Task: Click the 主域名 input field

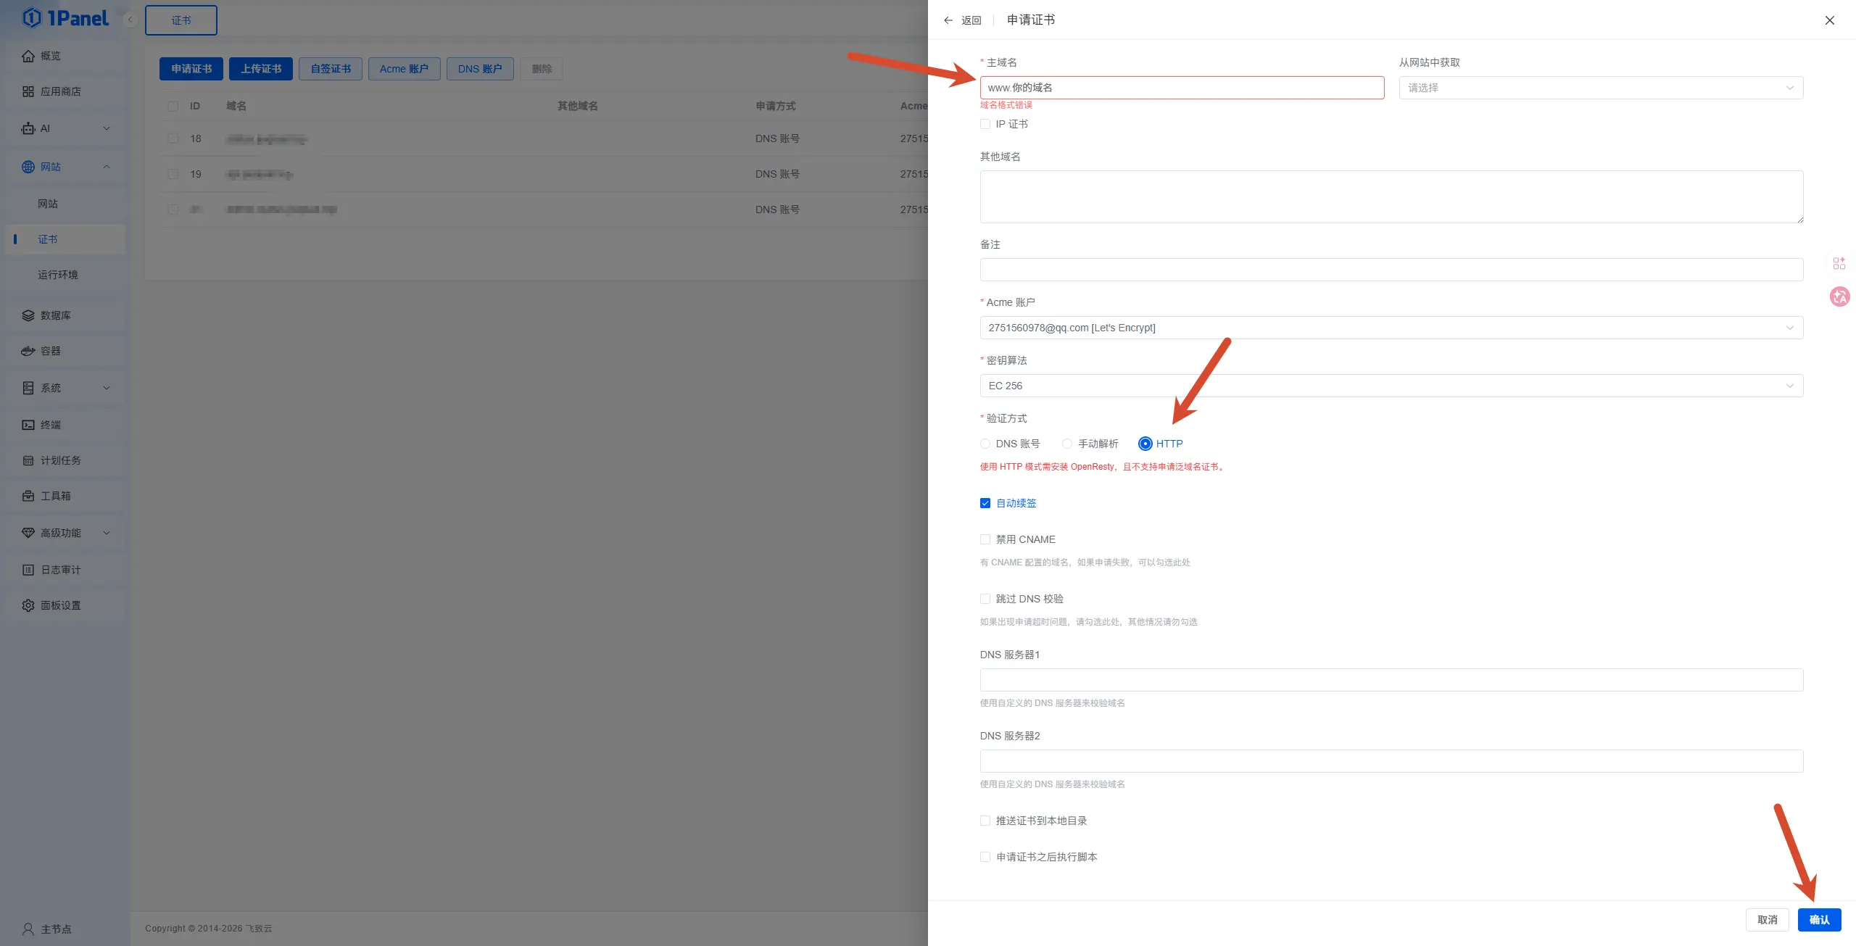Action: (1181, 88)
